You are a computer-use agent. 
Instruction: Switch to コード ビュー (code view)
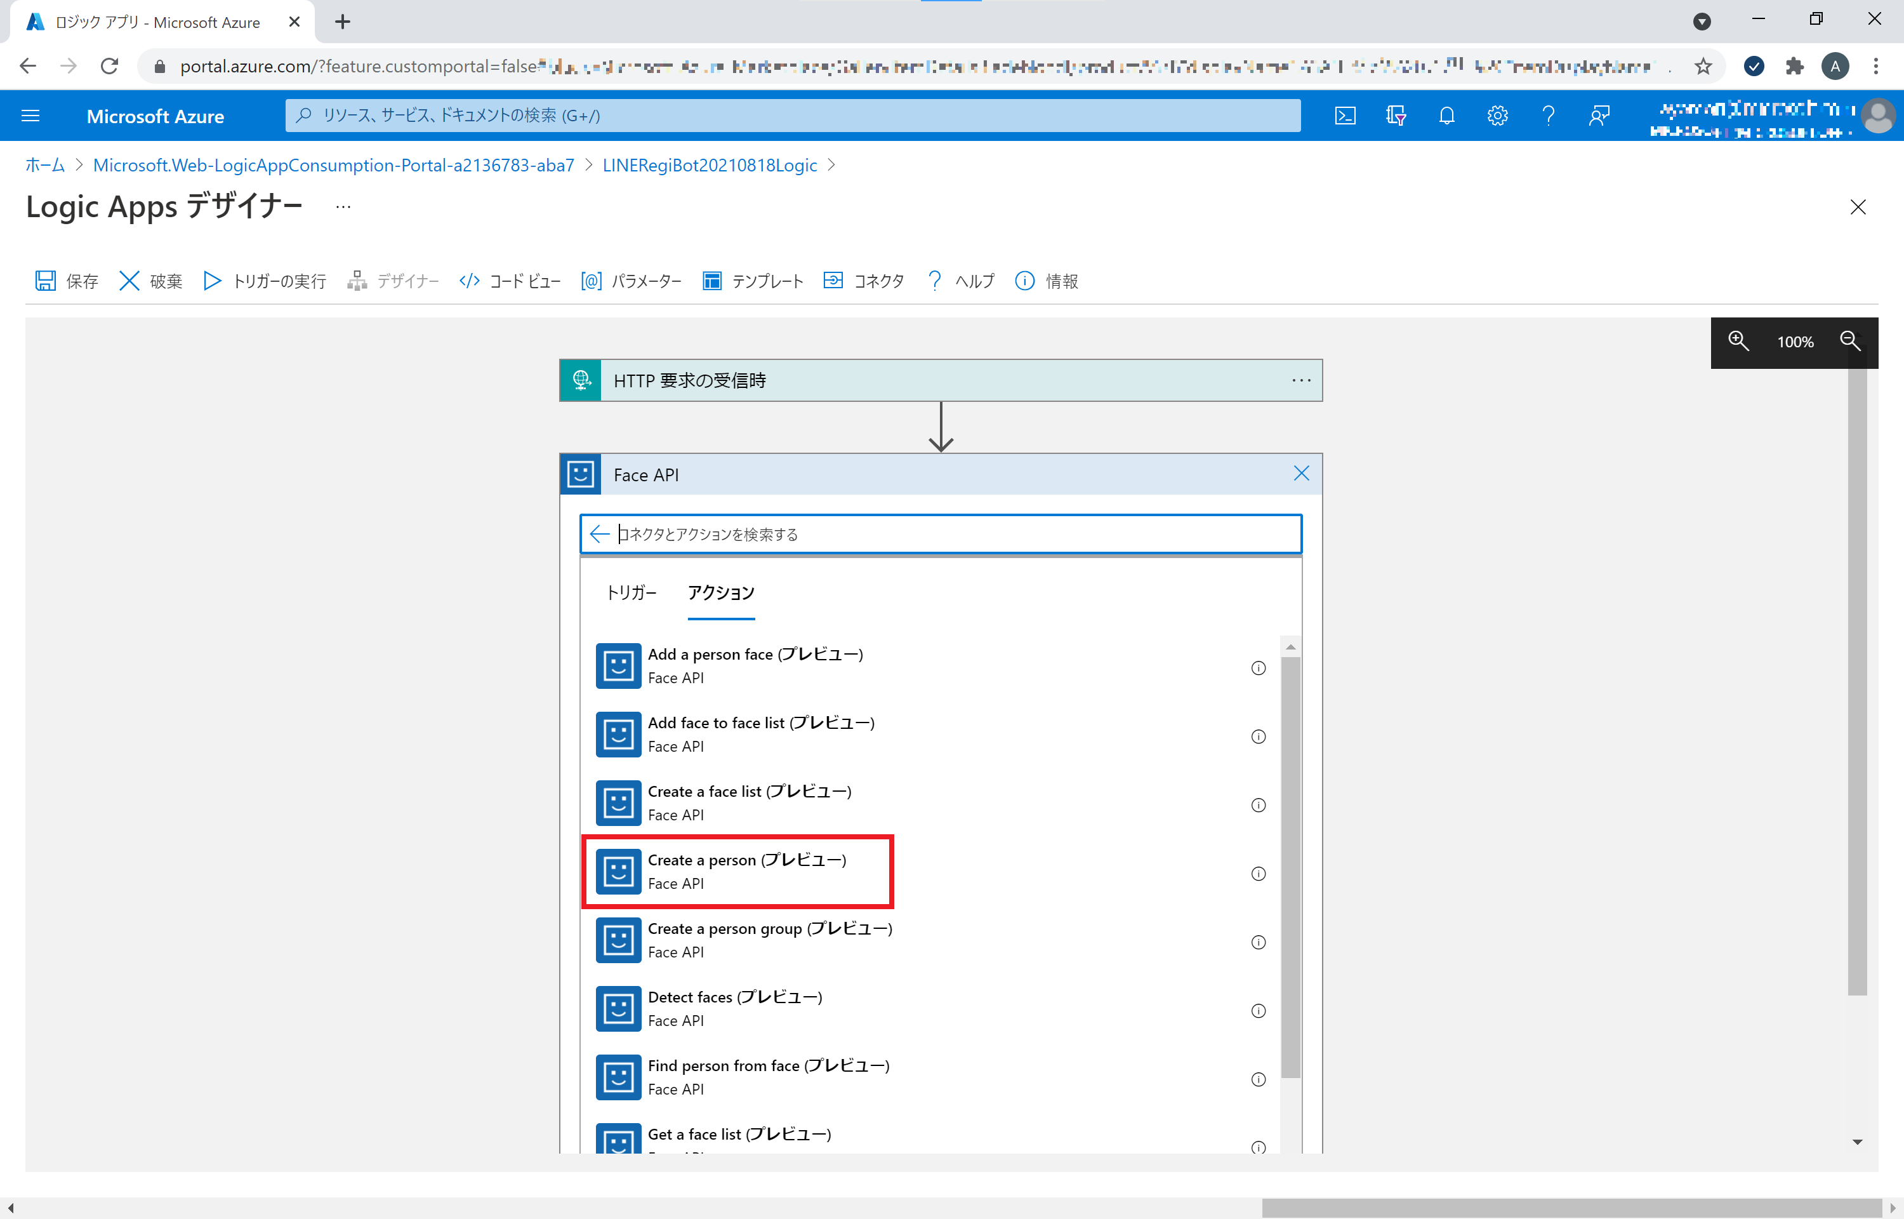[x=508, y=281]
